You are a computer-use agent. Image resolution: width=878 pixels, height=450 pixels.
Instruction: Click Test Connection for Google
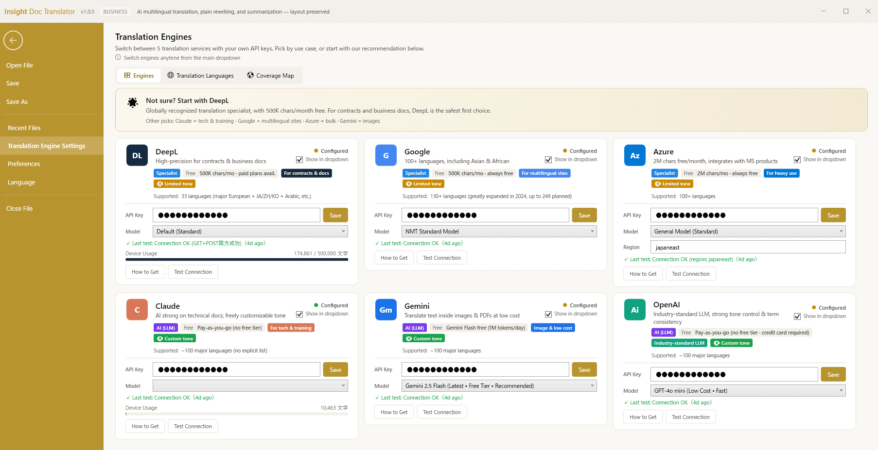442,258
